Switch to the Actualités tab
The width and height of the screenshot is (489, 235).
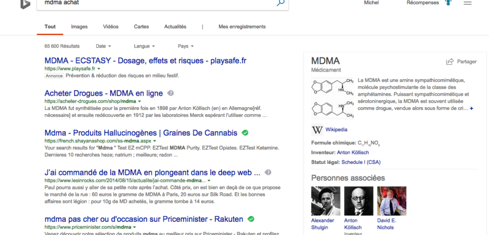[175, 27]
